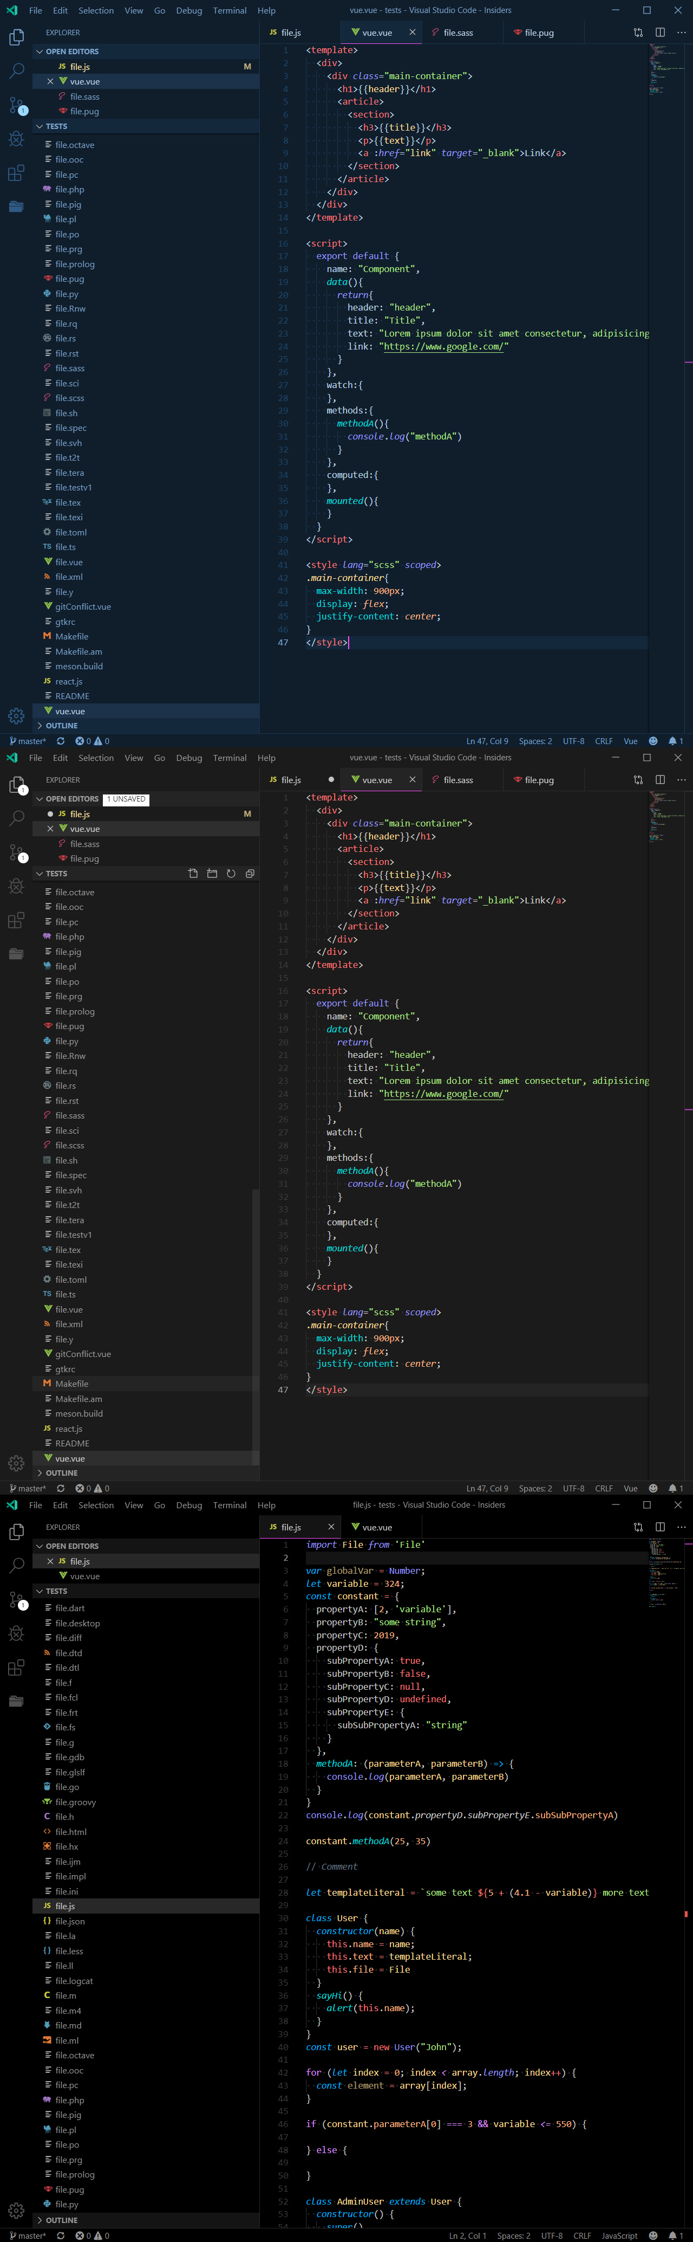Open meson.build in the middle window file tree

click(79, 1413)
